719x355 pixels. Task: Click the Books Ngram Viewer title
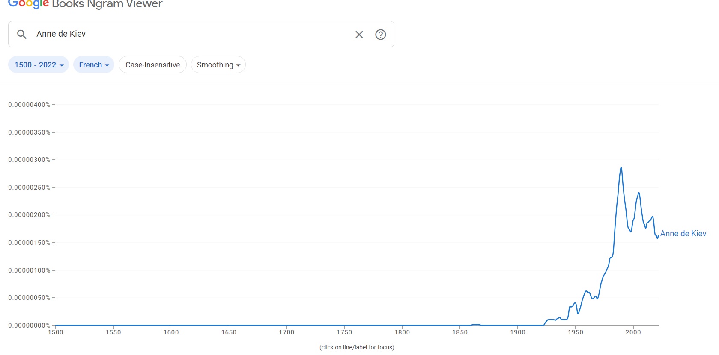click(107, 5)
